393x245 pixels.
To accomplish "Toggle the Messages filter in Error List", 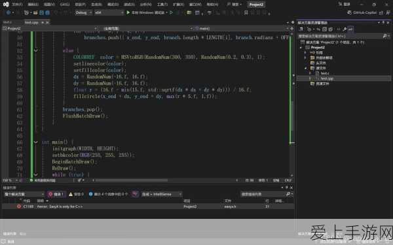I will (x=108, y=194).
